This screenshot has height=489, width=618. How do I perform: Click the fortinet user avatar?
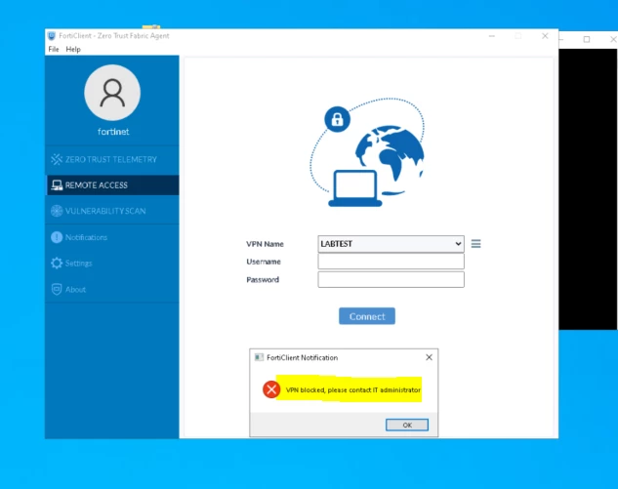pyautogui.click(x=112, y=93)
